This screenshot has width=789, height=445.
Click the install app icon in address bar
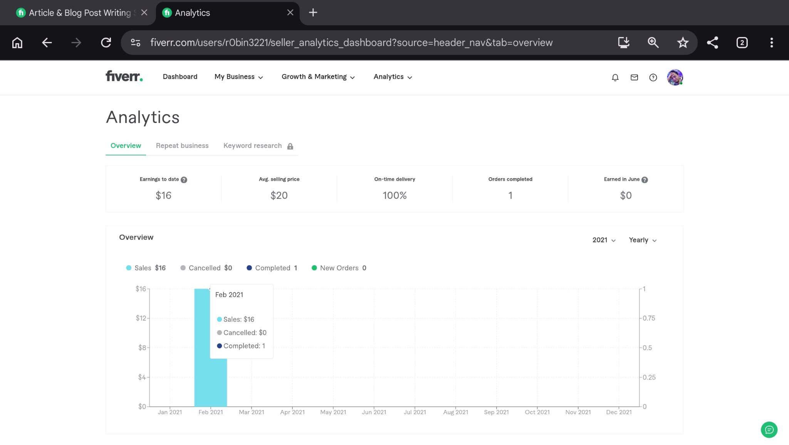(x=624, y=42)
